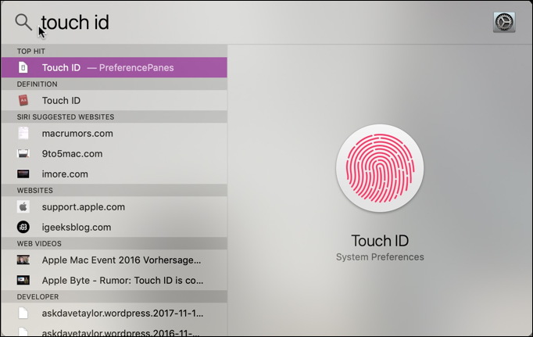This screenshot has height=337, width=533.
Task: Click the imore.com site thumbnail icon
Action: click(x=23, y=174)
